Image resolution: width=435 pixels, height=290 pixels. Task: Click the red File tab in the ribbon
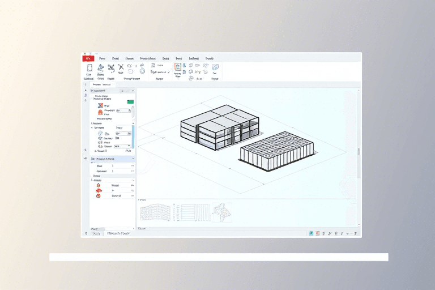click(88, 58)
